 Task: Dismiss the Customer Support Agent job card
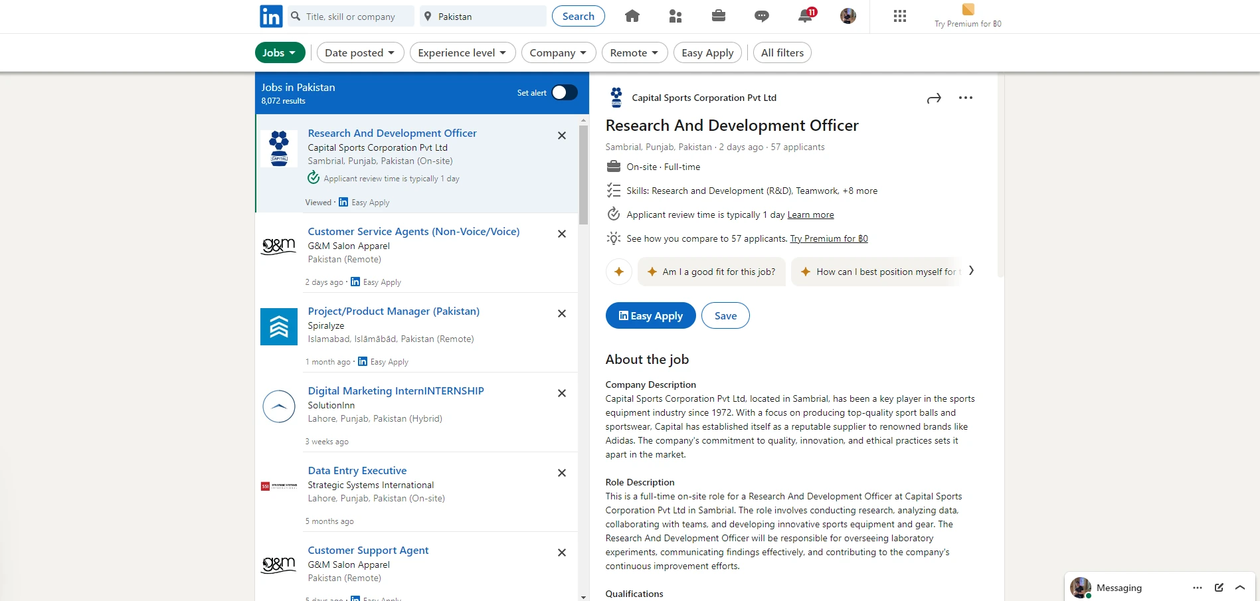562,553
